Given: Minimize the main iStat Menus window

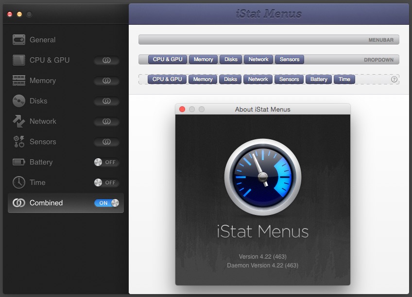Looking at the screenshot, I should tap(19, 14).
